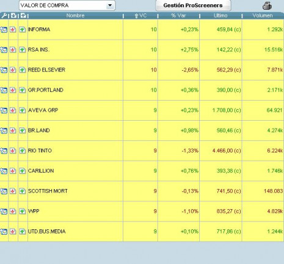Click the -2,65% variation value
Image resolution: width=284 pixels, height=264 pixels.
190,70
